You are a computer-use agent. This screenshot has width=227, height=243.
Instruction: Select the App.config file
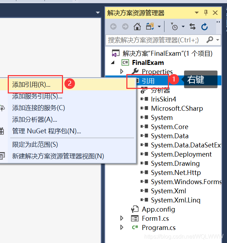[x=158, y=209]
